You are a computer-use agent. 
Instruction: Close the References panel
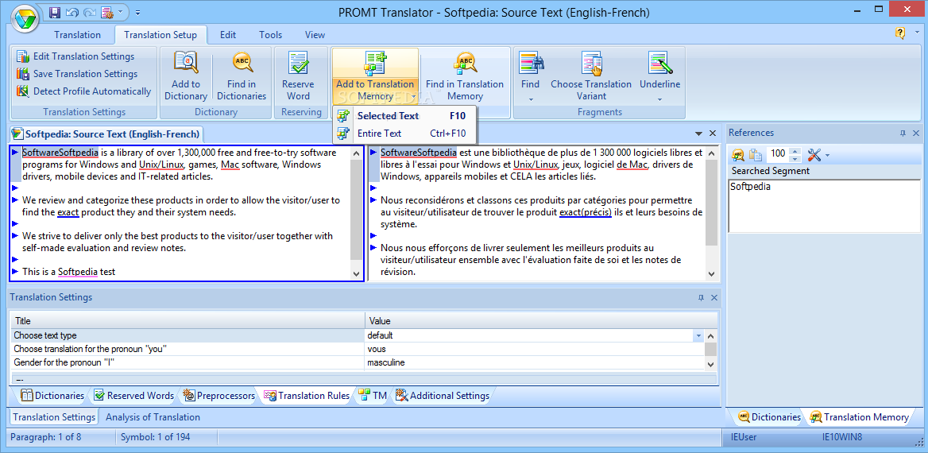[x=916, y=134]
